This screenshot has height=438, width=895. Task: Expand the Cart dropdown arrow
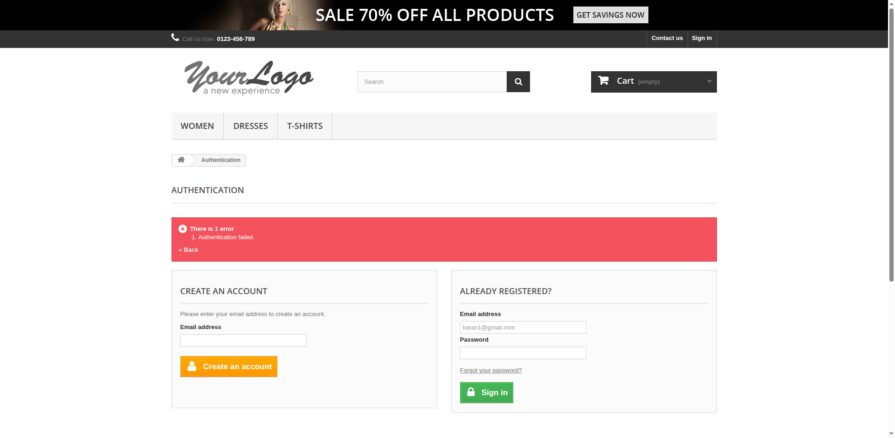[x=709, y=81]
